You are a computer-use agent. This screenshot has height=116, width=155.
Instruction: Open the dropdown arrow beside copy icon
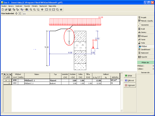click(x=24, y=10)
